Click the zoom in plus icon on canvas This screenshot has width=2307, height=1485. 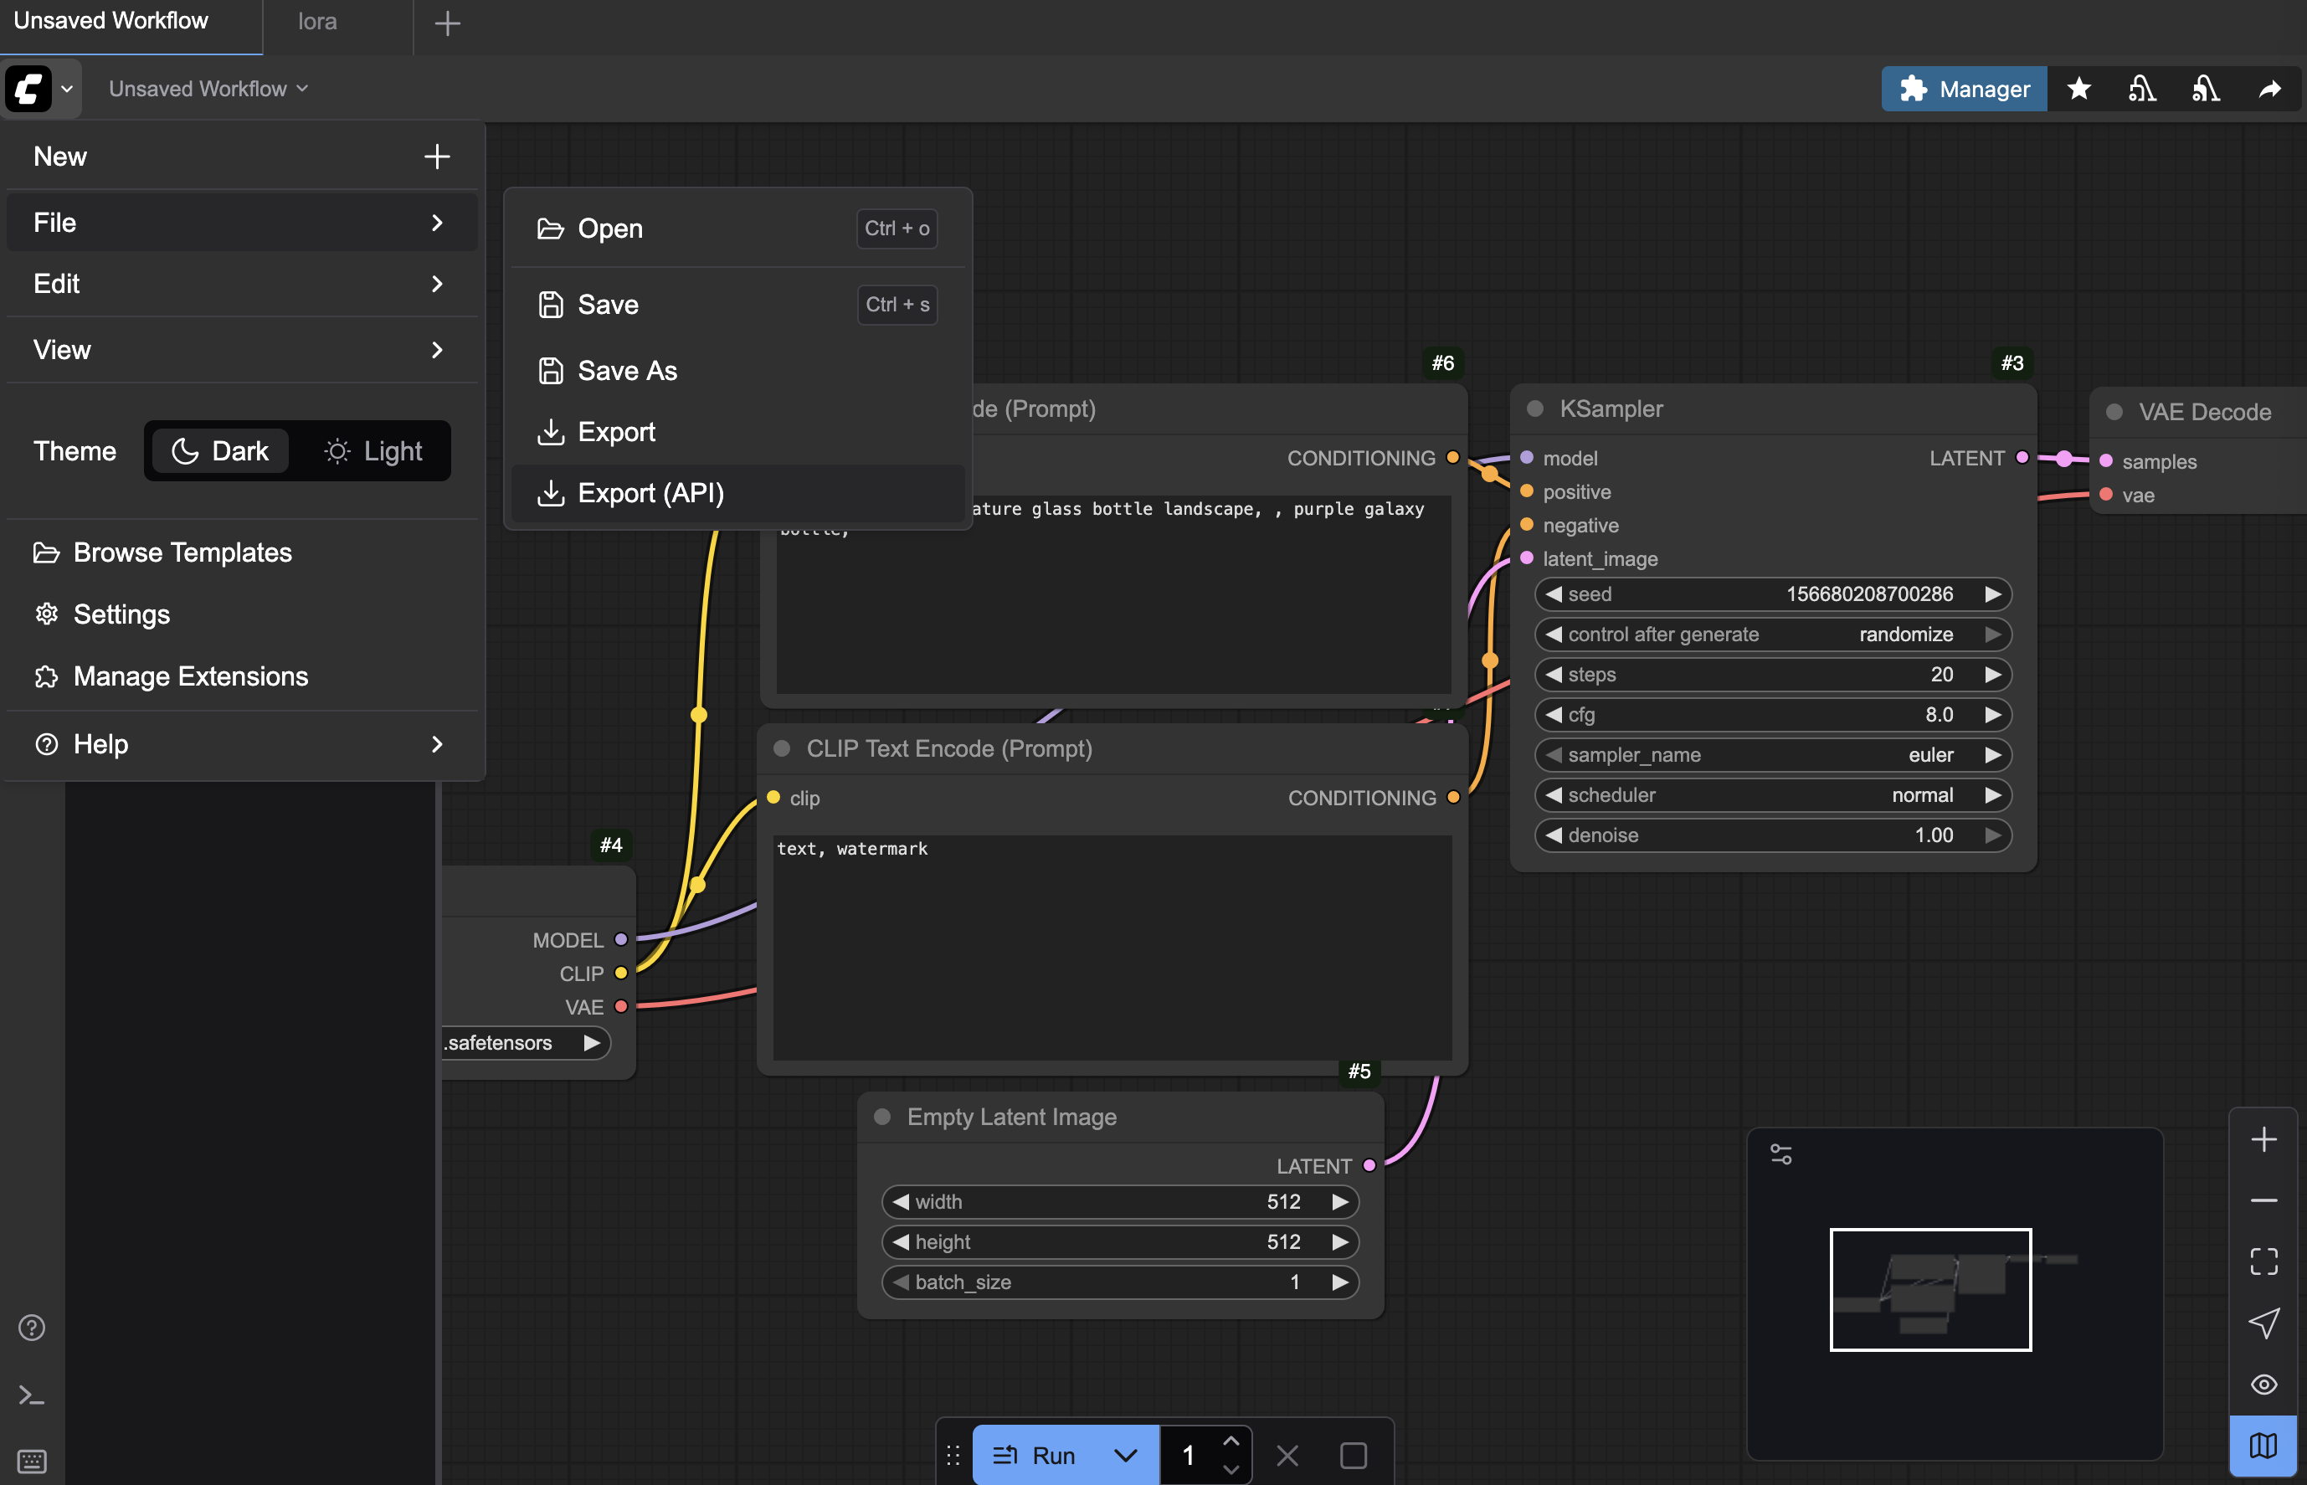tap(2263, 1140)
